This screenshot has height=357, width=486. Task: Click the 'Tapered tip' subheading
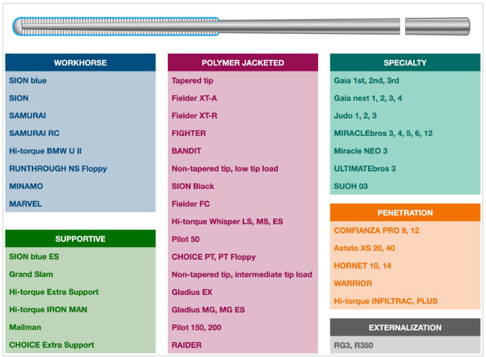(x=192, y=81)
